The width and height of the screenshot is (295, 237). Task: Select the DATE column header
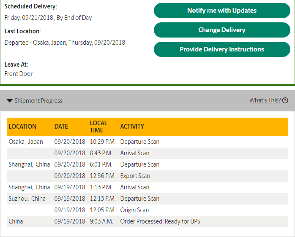[61, 127]
